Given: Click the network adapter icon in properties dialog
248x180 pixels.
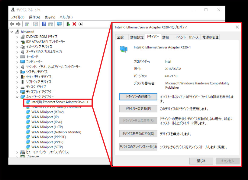Looking at the screenshot, I should coord(124,49).
